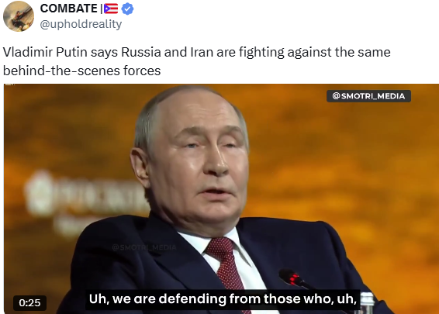Click the 0:25 video duration badge
The height and width of the screenshot is (314, 439).
tap(29, 303)
